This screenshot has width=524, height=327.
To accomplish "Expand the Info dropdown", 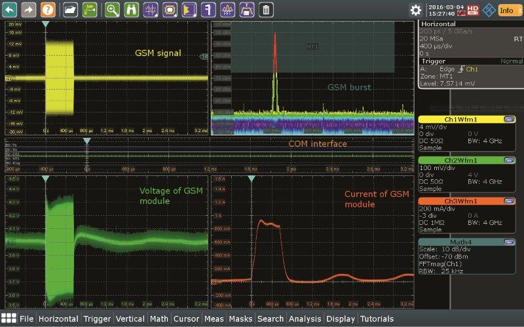I will pos(510,10).
